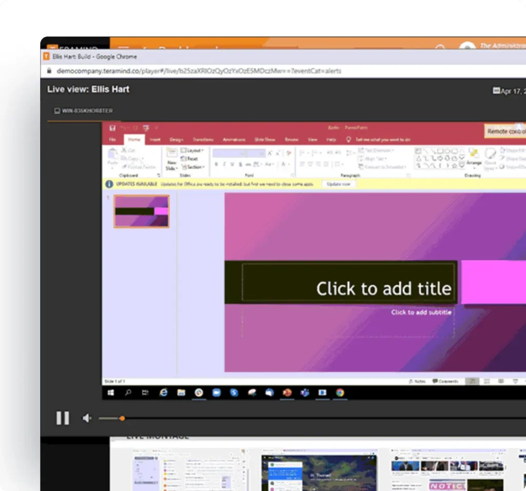526x491 pixels.
Task: Click the Notes icon on the status bar
Action: [419, 381]
